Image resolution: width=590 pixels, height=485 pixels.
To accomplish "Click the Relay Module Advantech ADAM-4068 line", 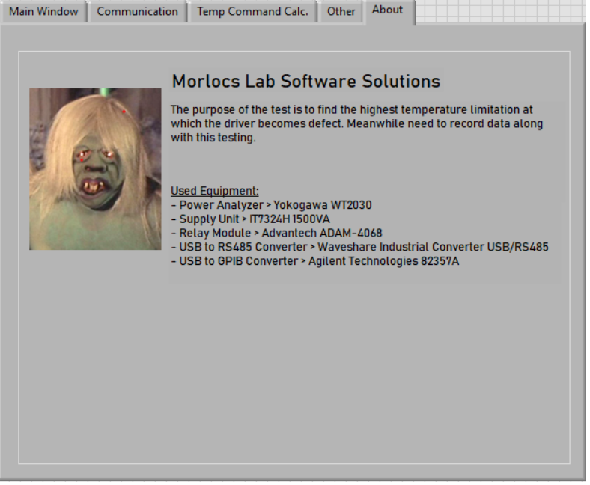I will pyautogui.click(x=276, y=233).
